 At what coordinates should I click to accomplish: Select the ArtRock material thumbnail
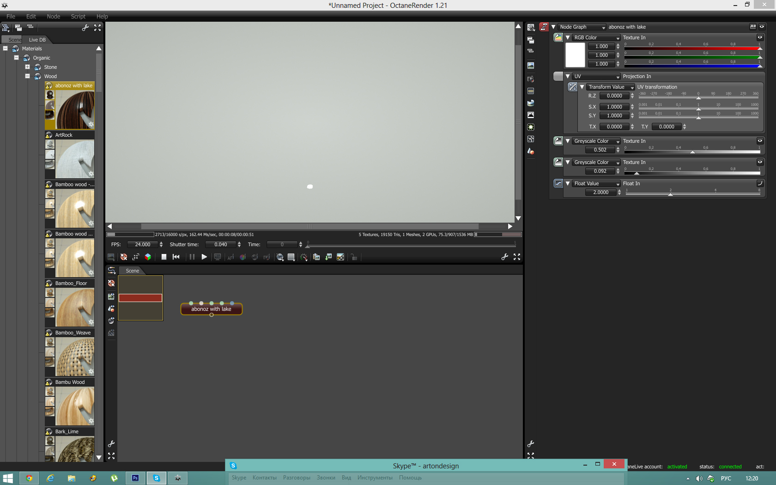tap(75, 159)
